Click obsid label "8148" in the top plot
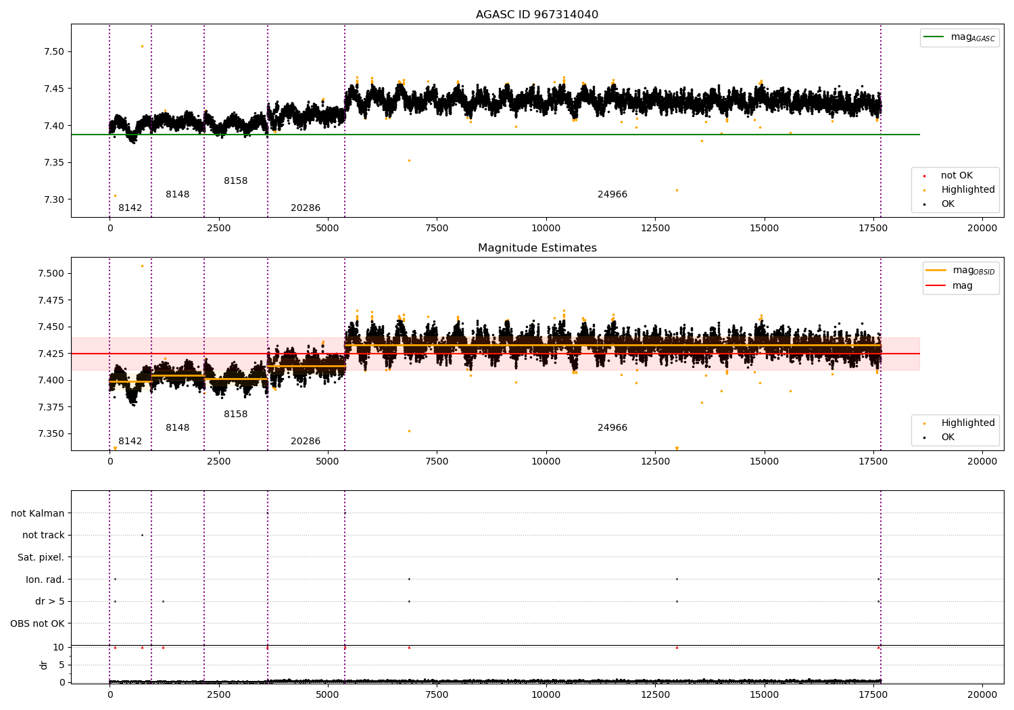The height and width of the screenshot is (710, 1014). [x=178, y=194]
